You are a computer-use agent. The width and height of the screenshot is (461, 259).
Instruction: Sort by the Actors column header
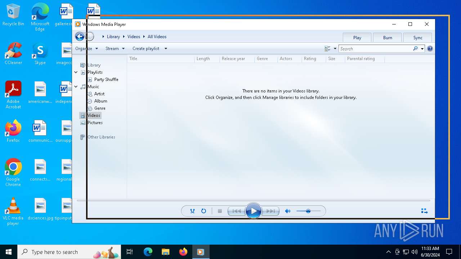point(290,59)
